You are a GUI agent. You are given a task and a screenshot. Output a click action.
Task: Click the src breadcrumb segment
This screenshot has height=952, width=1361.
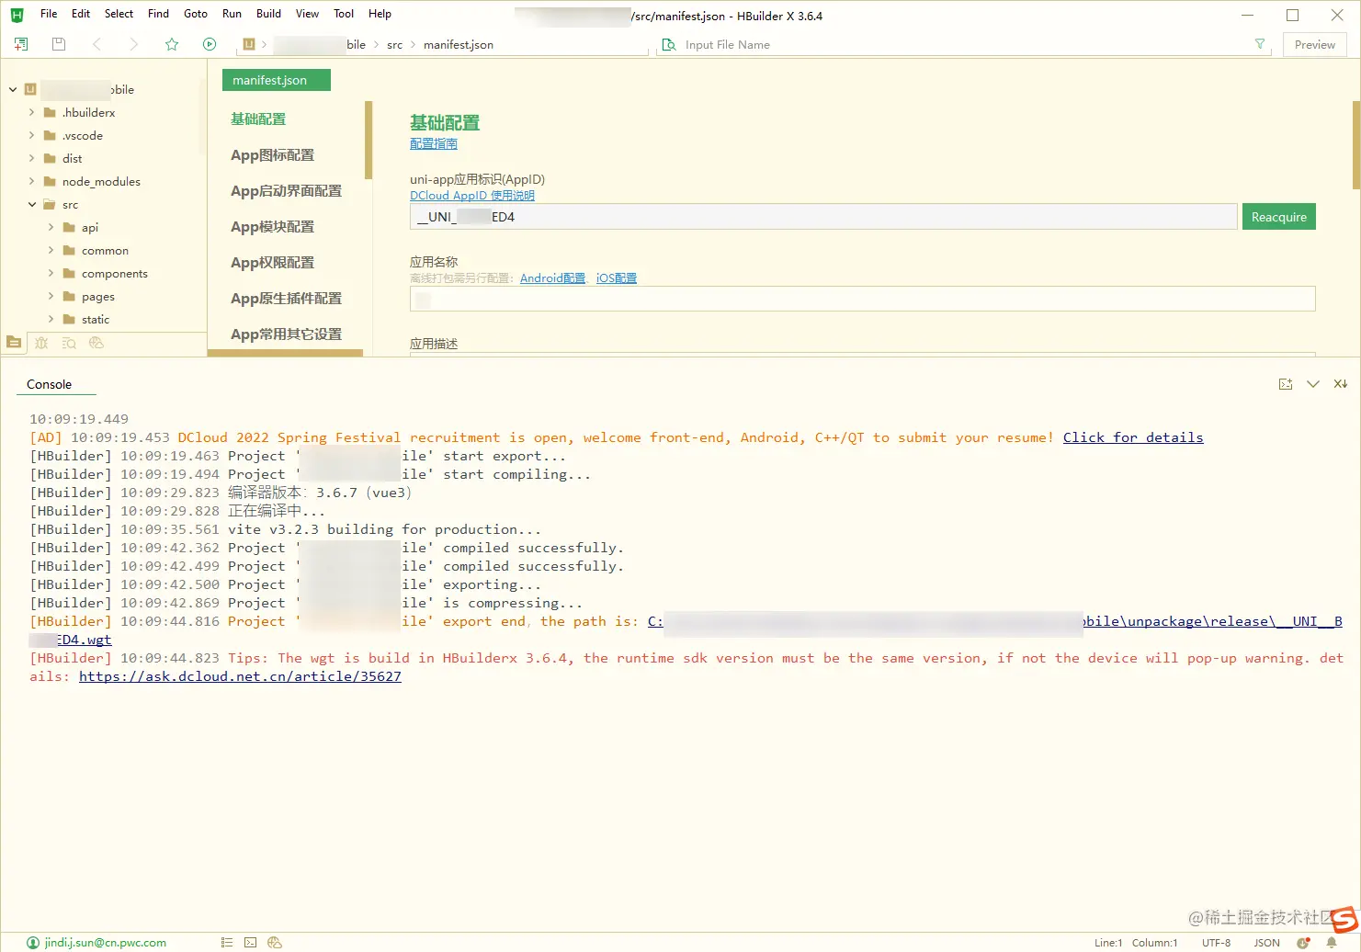[x=394, y=44]
